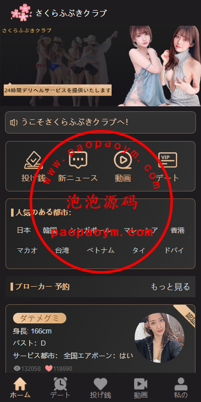Open the 動画 camera tab in the bottom bar
This screenshot has height=402, width=201.
pos(141,388)
